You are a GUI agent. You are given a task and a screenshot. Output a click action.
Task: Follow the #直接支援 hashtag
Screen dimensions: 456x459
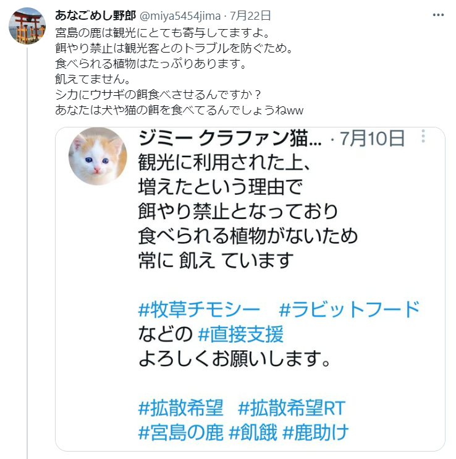(x=240, y=334)
